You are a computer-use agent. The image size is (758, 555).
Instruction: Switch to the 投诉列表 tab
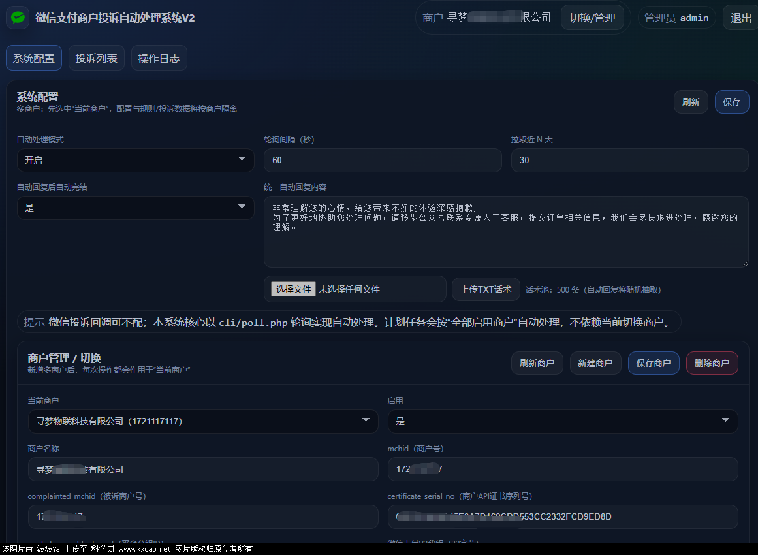(96, 58)
